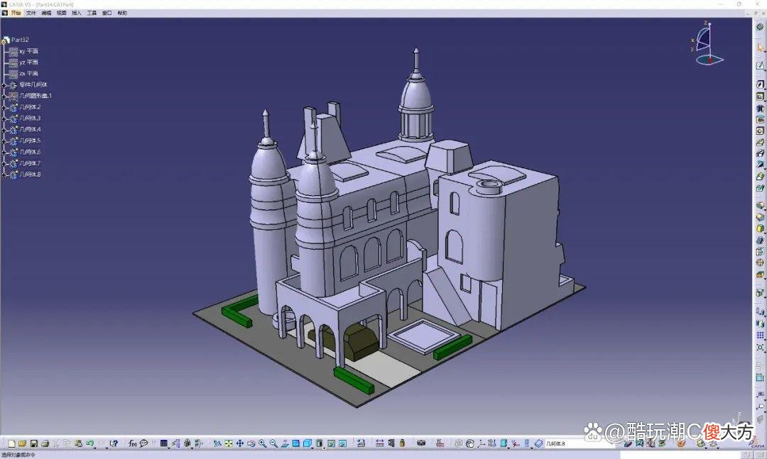Open the 插入 (Insert) menu
Image resolution: width=767 pixels, height=459 pixels.
[76, 13]
